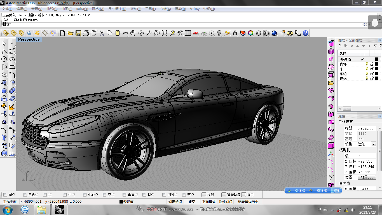Viewport: 382px width, 215px height.
Task: Enable the 端点 osnap checkbox
Action: tap(5, 195)
